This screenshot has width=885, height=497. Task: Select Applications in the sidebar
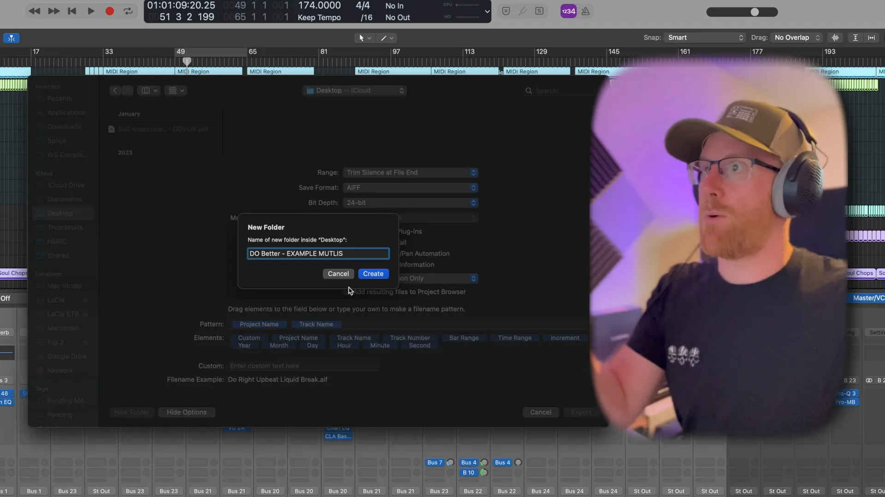[66, 113]
